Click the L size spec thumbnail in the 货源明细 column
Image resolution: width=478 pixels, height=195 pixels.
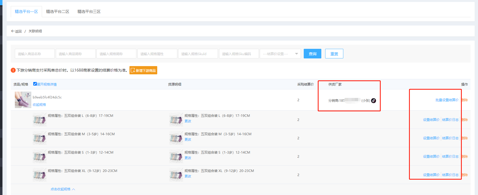pos(176,120)
